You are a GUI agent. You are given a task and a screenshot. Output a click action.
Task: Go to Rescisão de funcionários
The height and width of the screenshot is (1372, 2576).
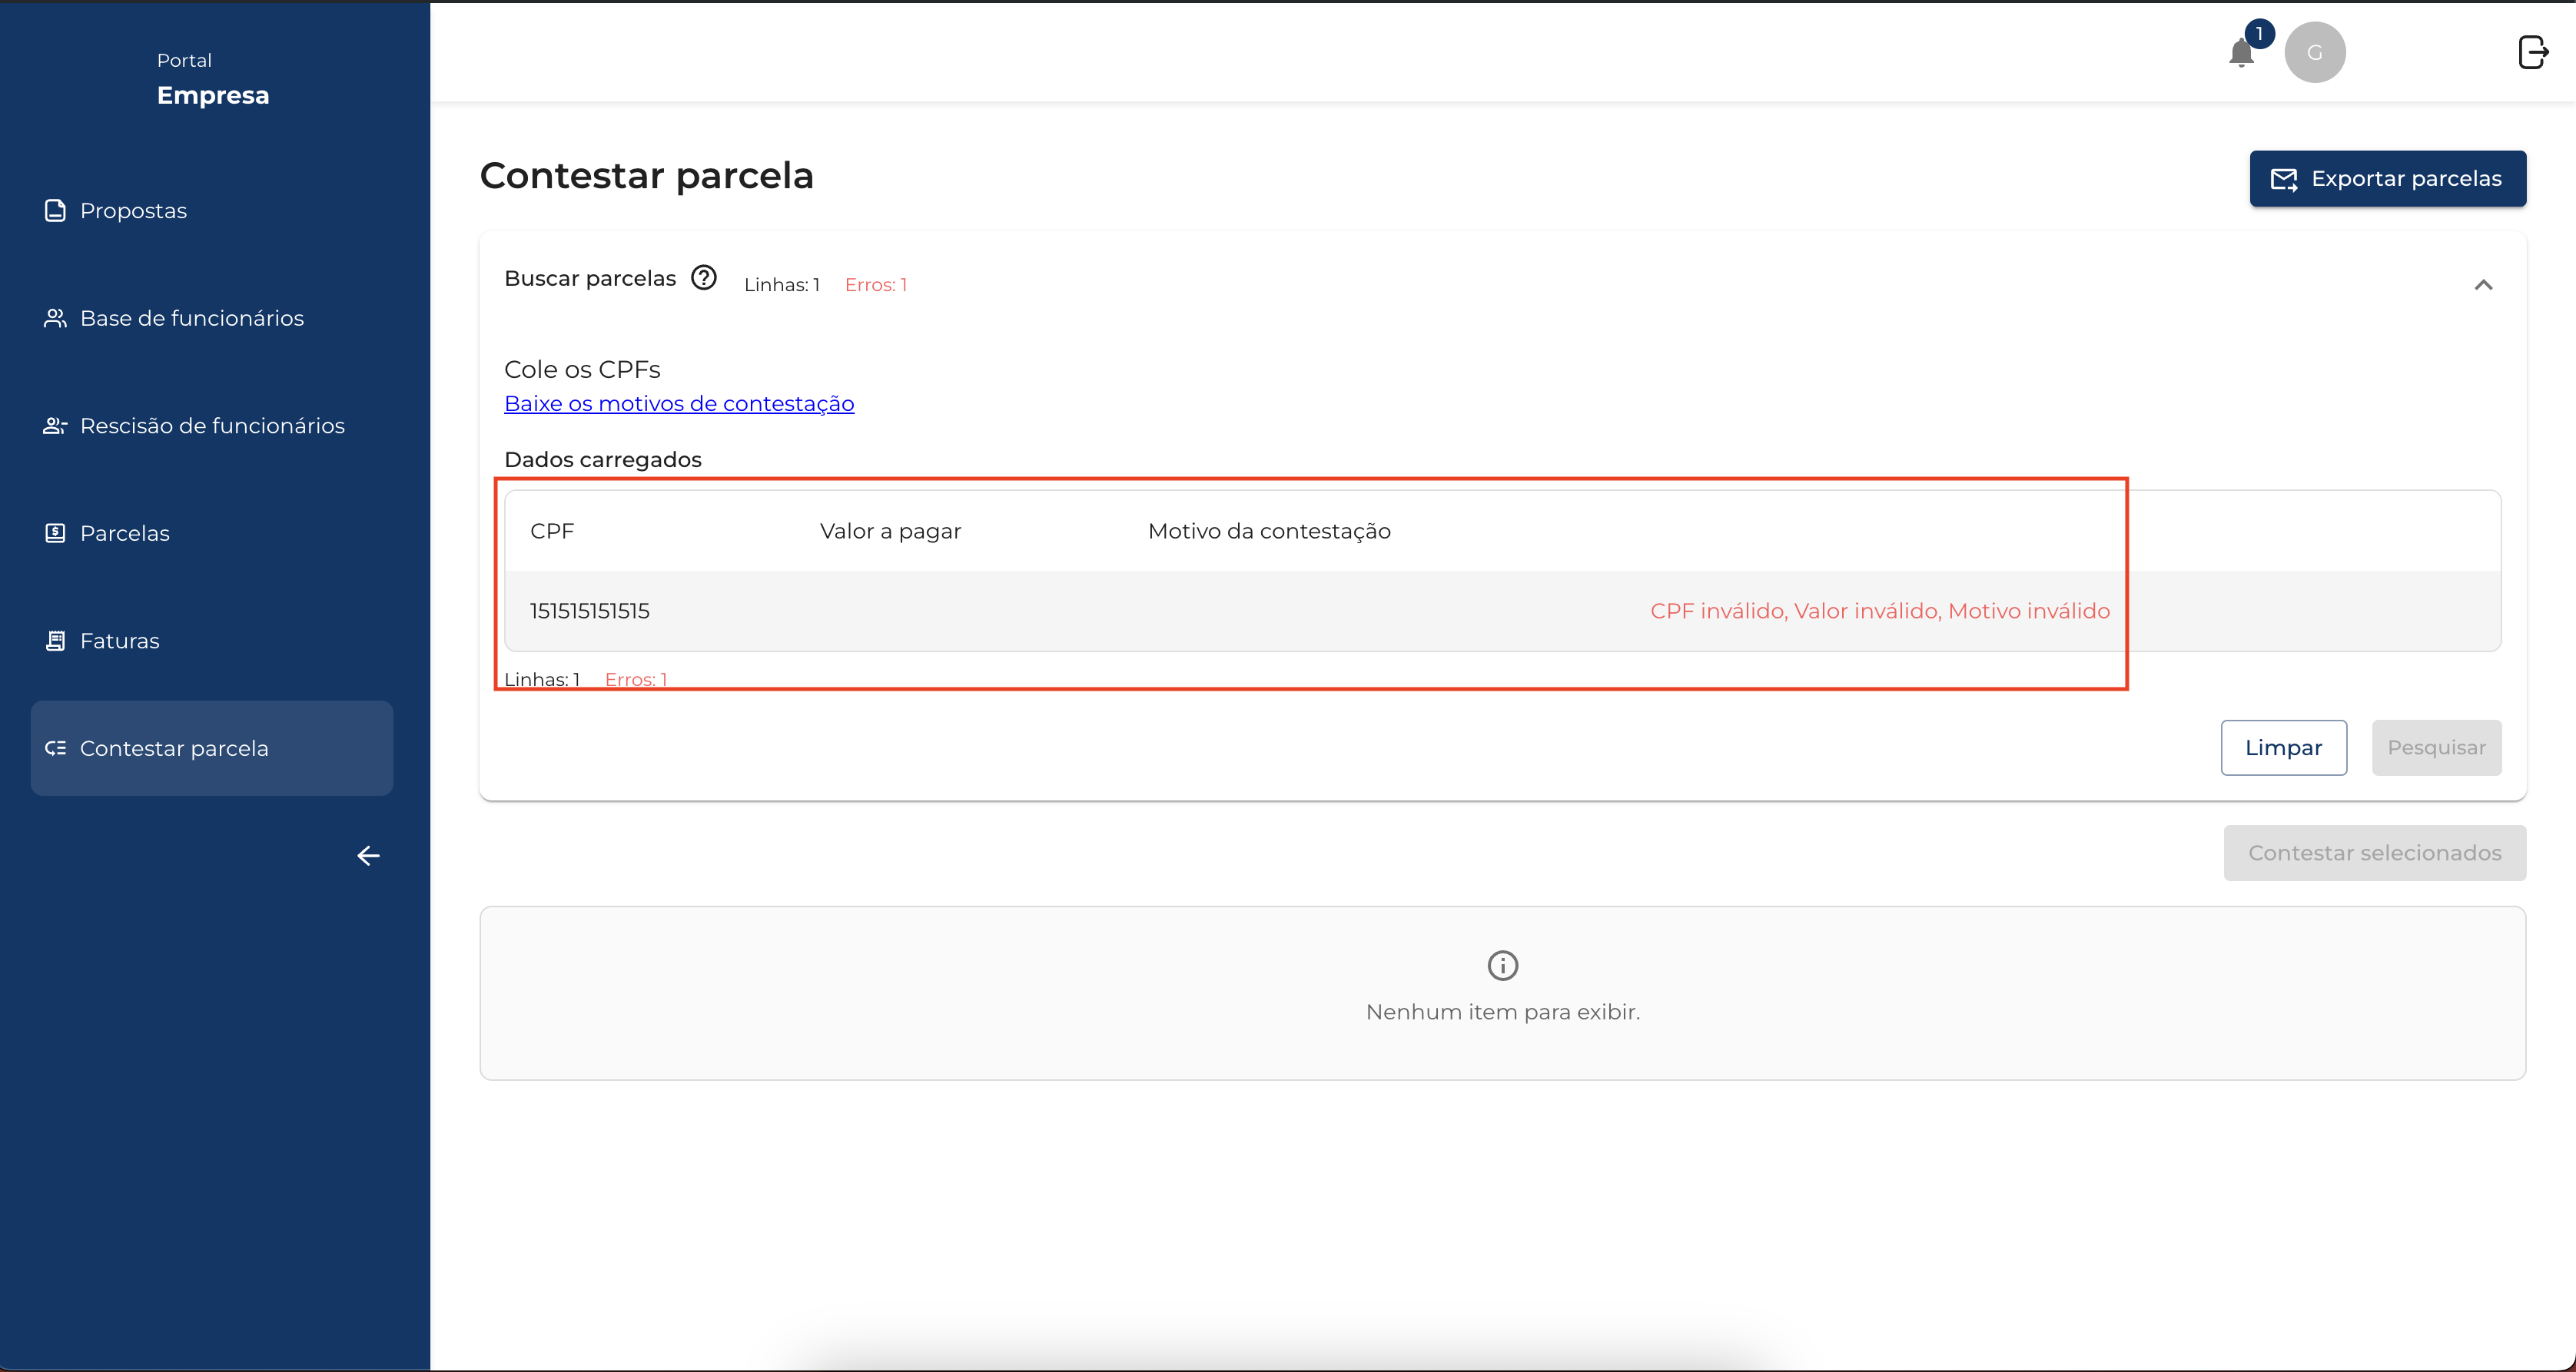212,426
